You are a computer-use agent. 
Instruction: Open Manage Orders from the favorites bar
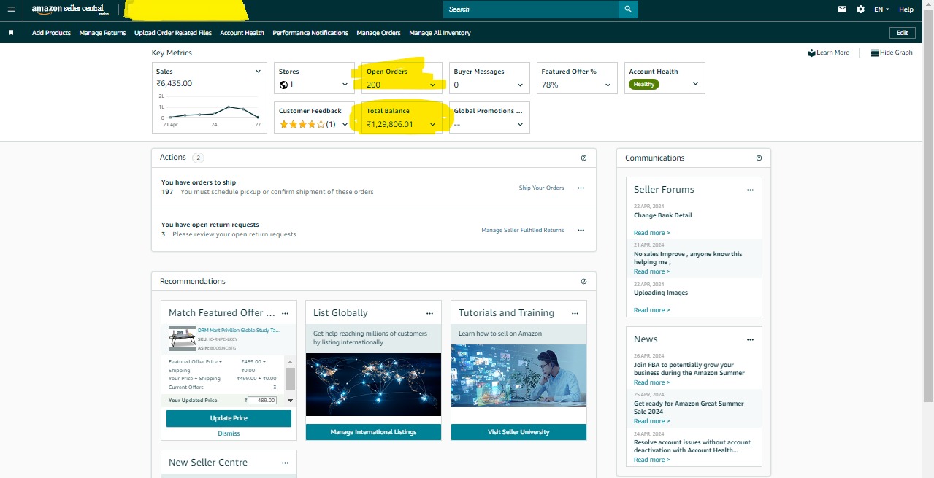point(378,33)
